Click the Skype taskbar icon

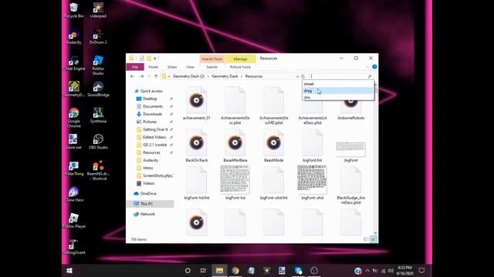298,270
